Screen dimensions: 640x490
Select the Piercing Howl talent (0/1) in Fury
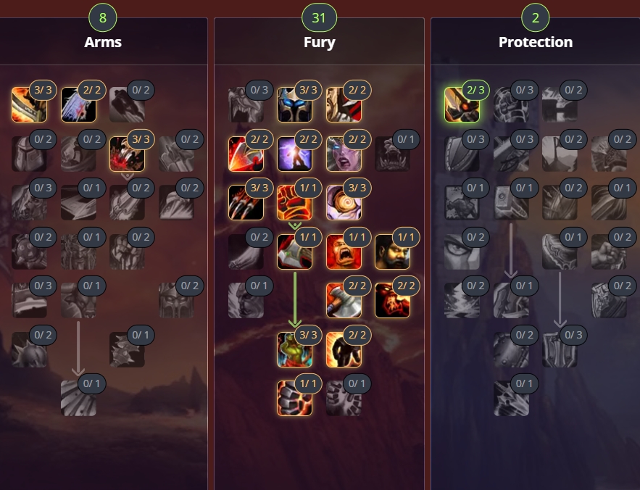point(392,154)
